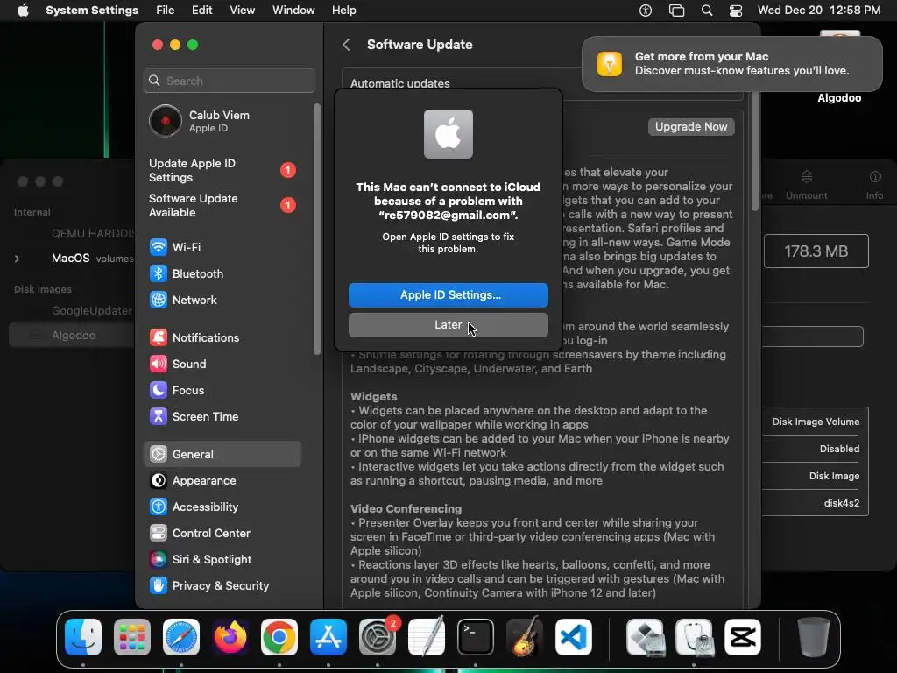Launch Firefox from the Dock
This screenshot has height=673, width=897.
coord(230,637)
